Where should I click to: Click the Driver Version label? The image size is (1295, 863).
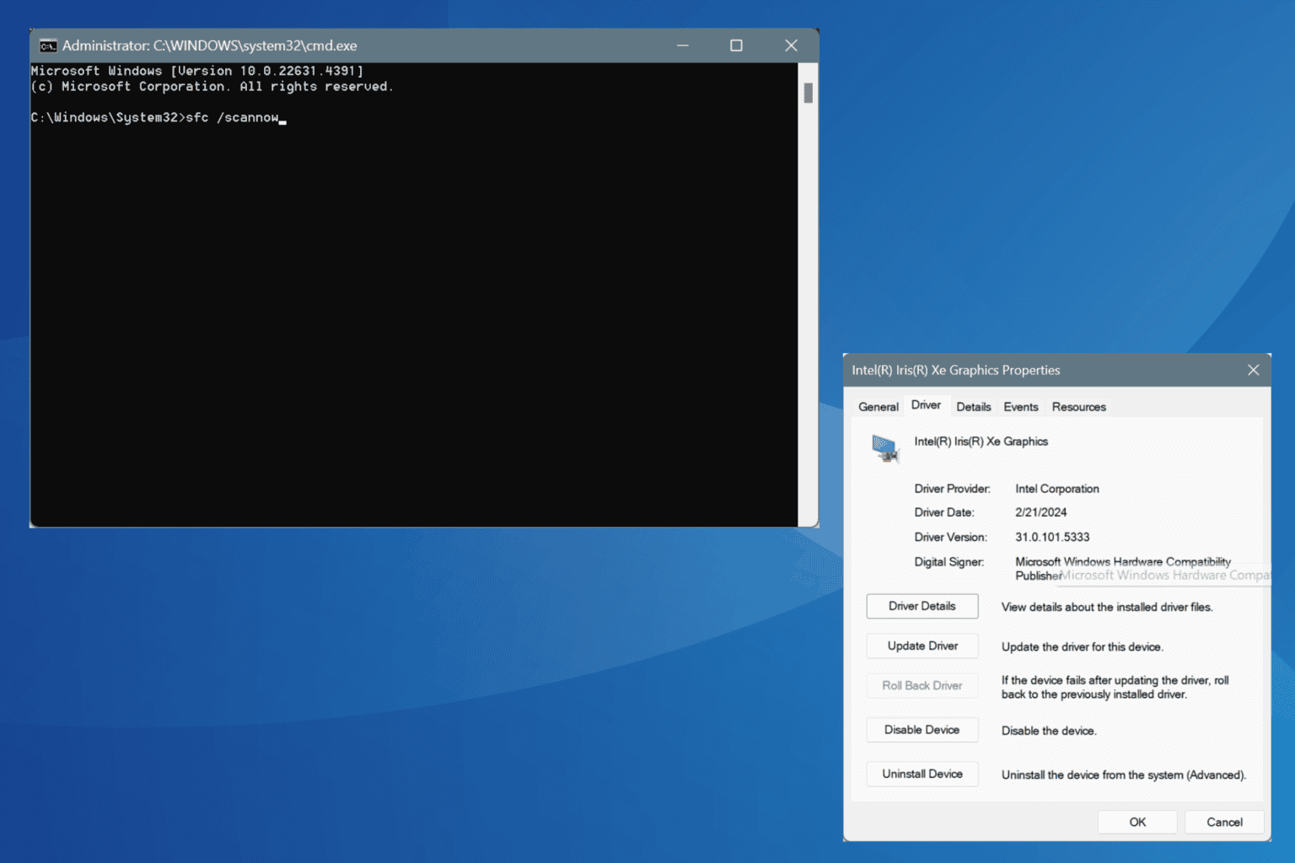coord(950,537)
